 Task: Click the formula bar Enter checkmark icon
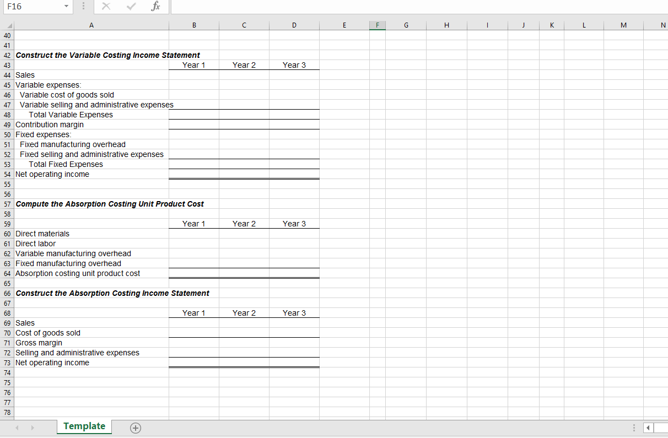[131, 7]
